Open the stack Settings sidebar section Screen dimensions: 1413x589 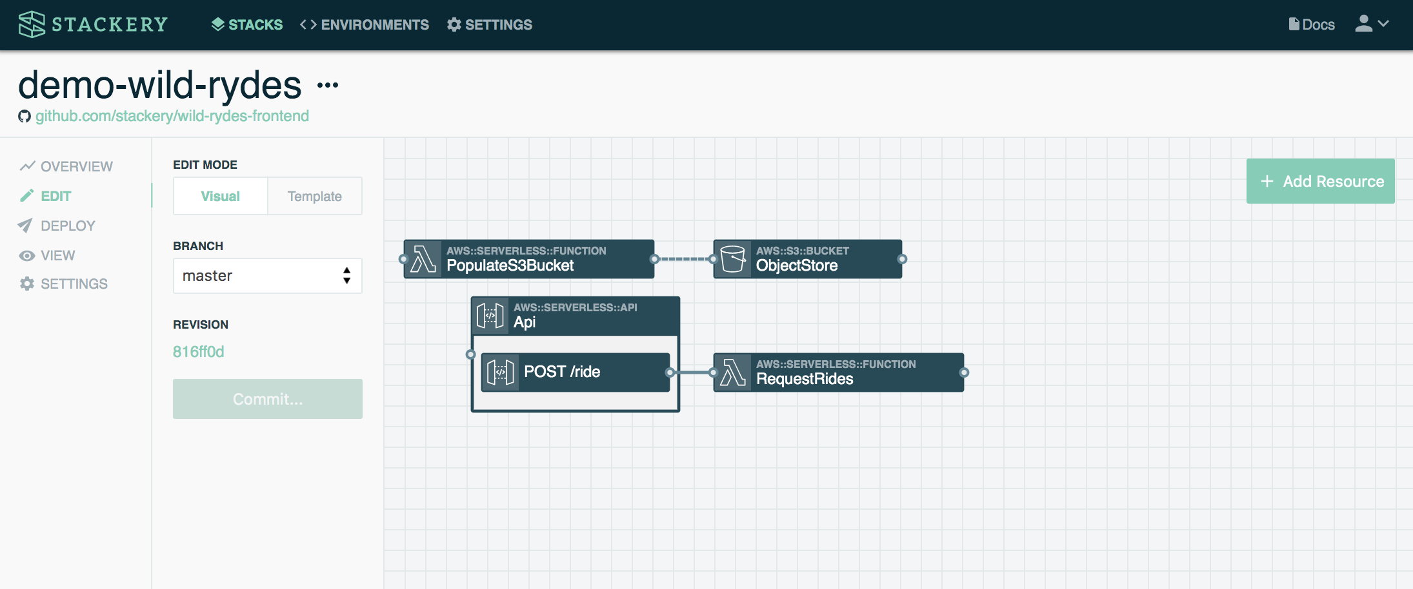pyautogui.click(x=63, y=284)
